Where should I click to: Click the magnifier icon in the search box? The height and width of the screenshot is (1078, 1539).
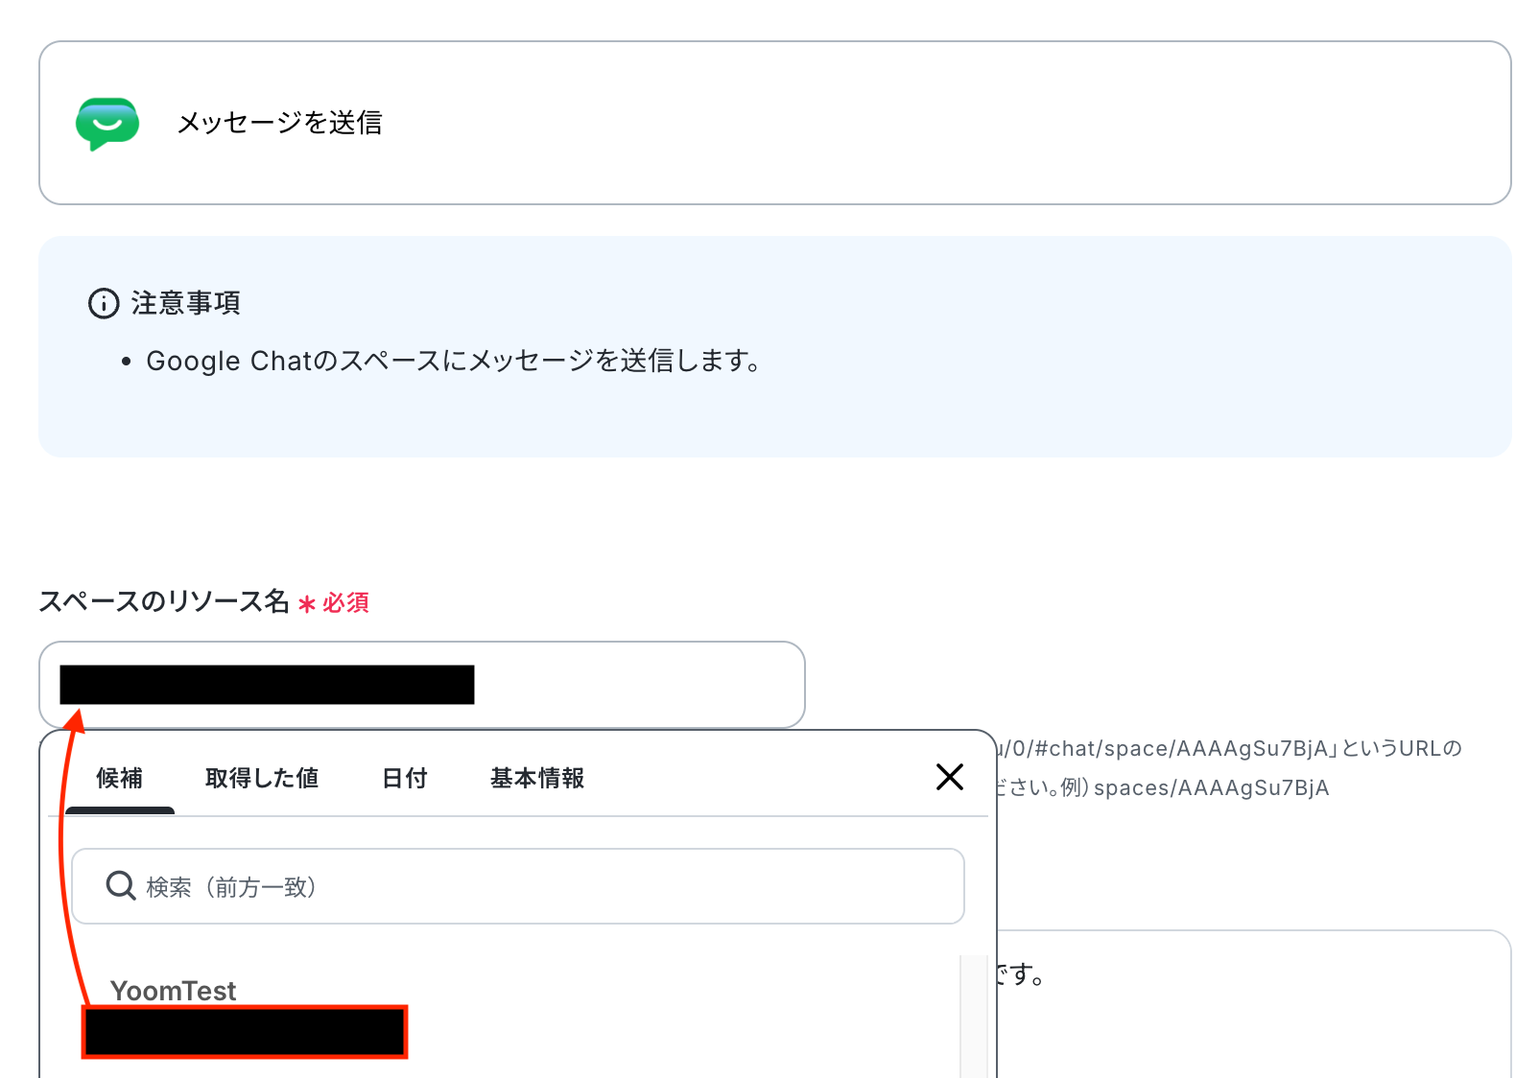coord(120,885)
